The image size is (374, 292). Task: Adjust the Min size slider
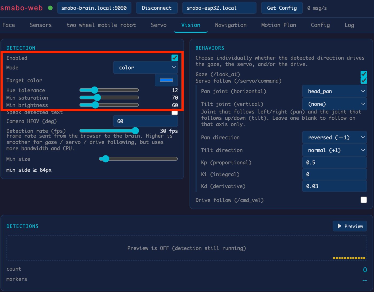click(138, 159)
